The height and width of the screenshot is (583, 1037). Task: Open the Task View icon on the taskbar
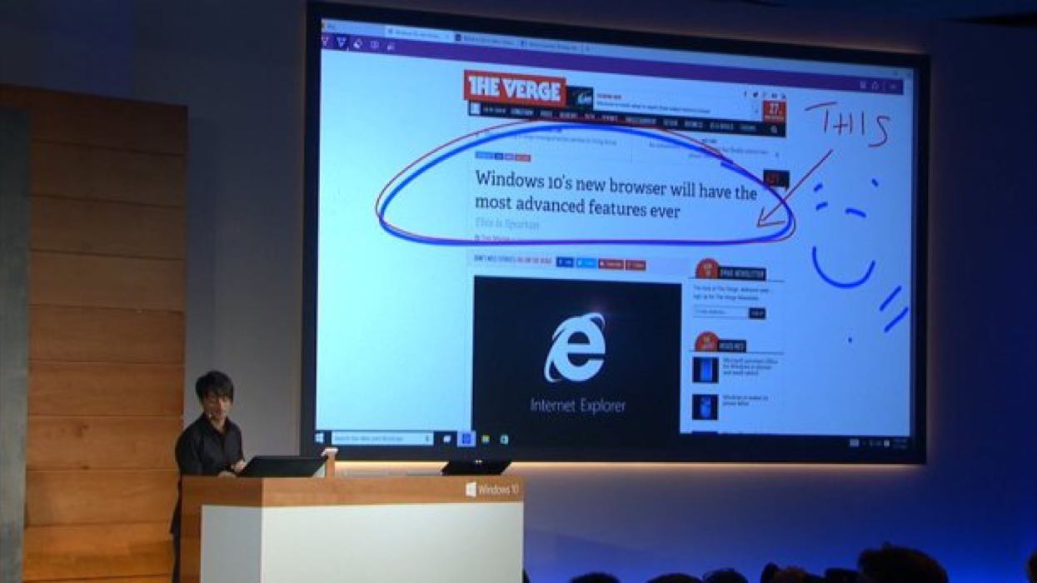(447, 437)
